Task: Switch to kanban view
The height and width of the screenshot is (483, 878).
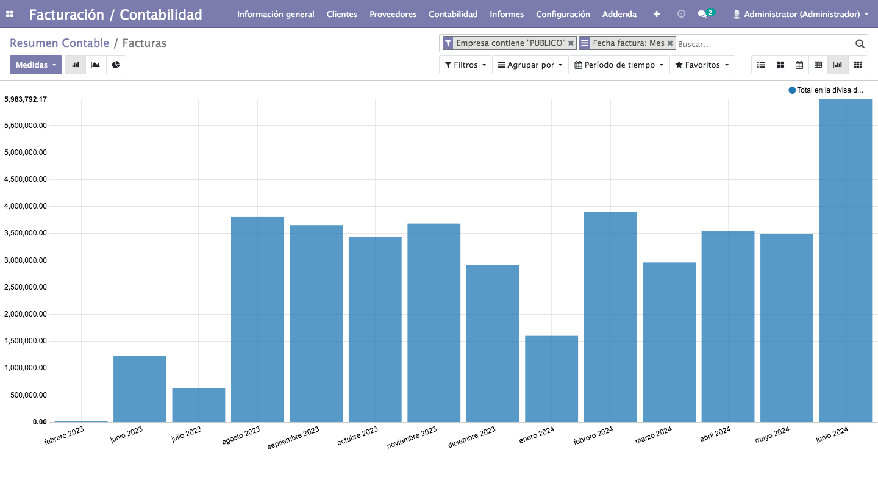Action: coord(780,65)
